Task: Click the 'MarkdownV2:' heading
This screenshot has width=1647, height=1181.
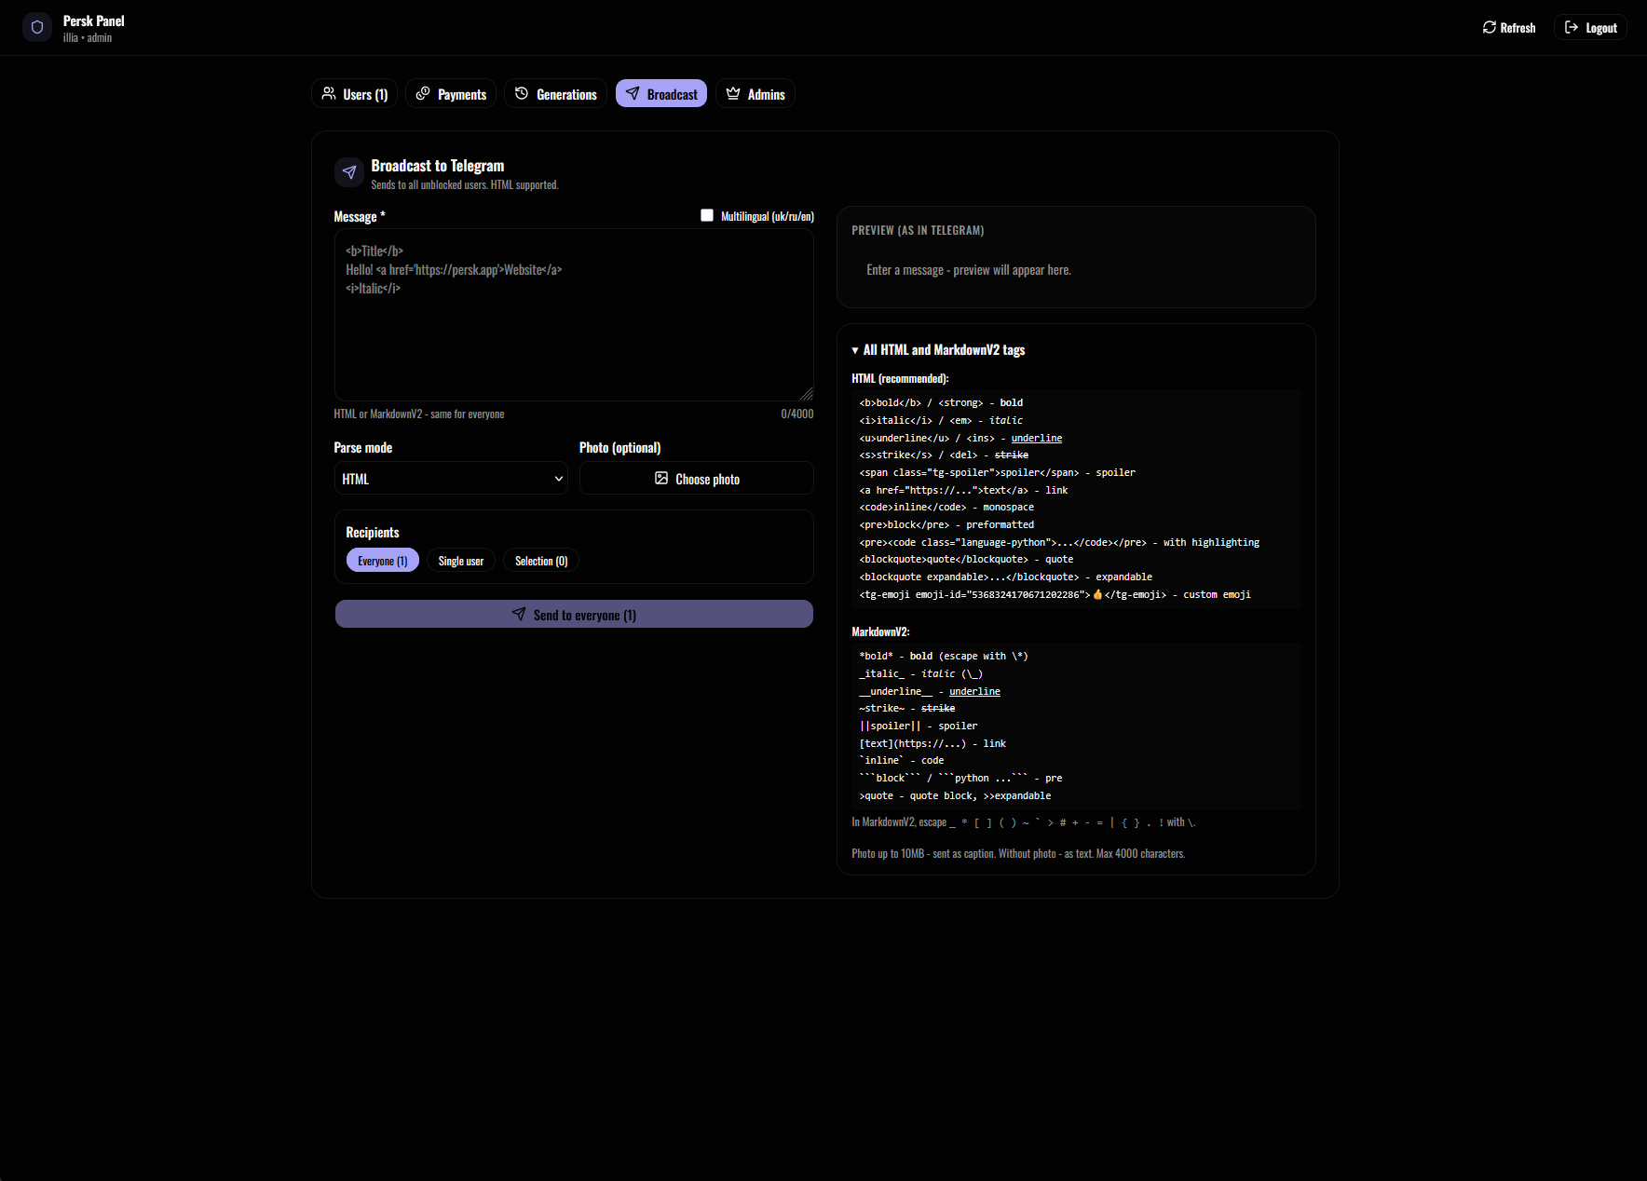Action: point(880,631)
